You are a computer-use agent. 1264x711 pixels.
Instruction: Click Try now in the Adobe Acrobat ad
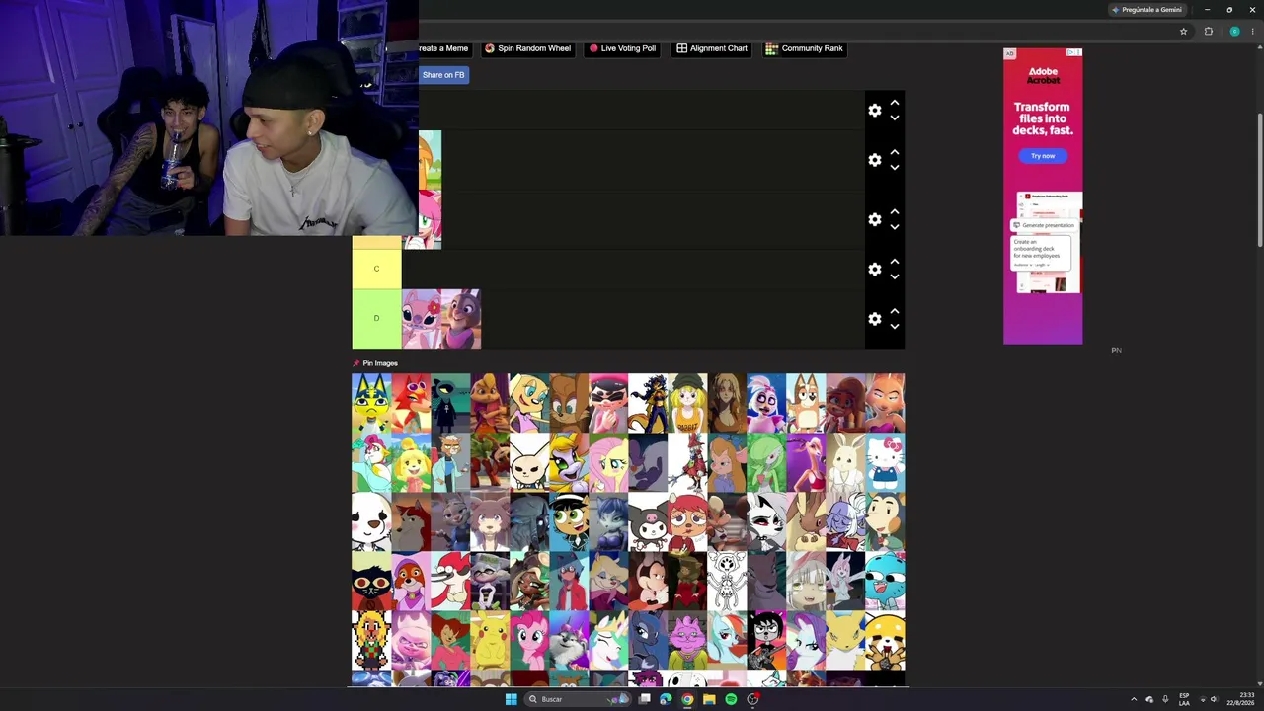click(x=1043, y=156)
